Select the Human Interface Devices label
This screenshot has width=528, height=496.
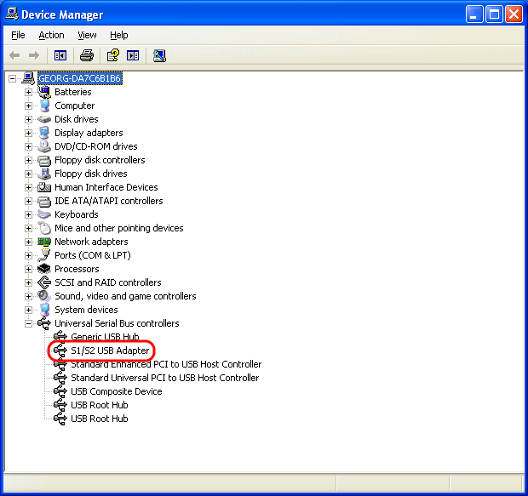pos(106,187)
